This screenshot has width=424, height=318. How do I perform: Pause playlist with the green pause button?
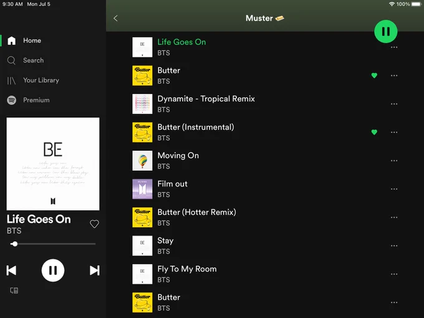coord(385,31)
